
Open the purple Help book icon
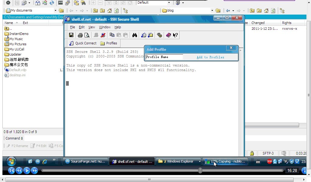click(x=168, y=35)
